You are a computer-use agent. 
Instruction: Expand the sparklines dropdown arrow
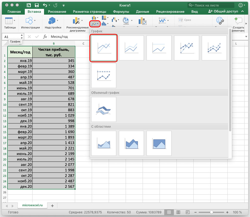(x=168, y=21)
